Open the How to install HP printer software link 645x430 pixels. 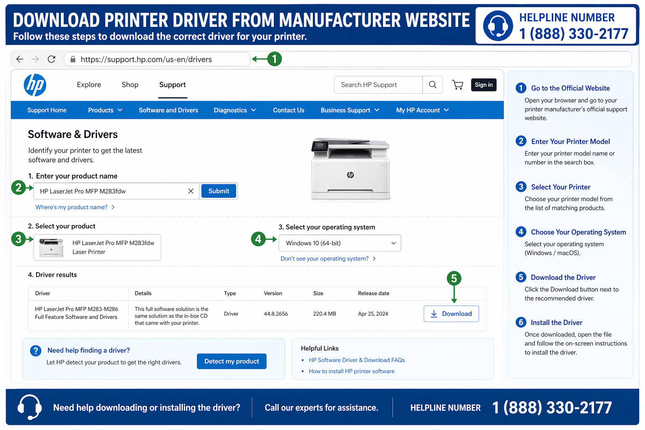(351, 371)
